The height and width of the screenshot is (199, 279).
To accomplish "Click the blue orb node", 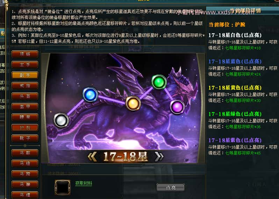I will coord(90,95).
